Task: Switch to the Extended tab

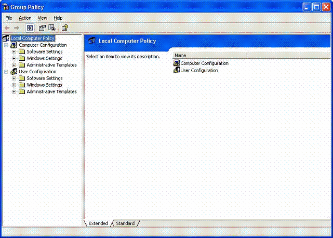Action: coord(98,223)
